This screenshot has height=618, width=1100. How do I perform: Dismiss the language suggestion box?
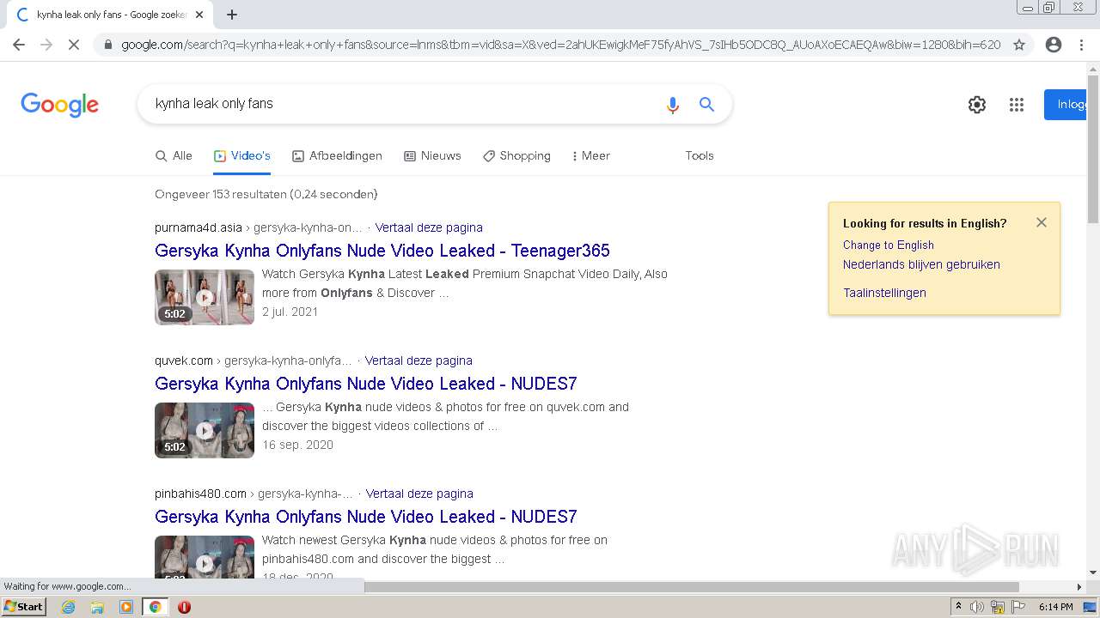point(1042,222)
